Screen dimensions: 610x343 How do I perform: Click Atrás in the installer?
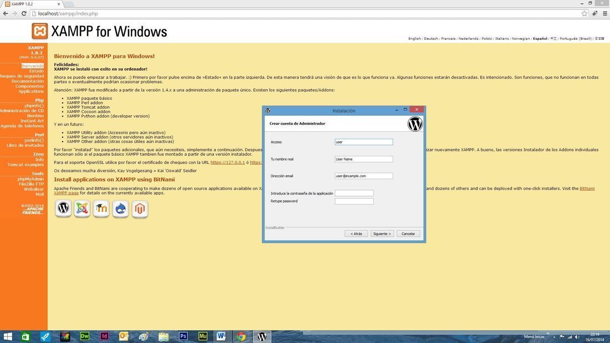(x=356, y=234)
